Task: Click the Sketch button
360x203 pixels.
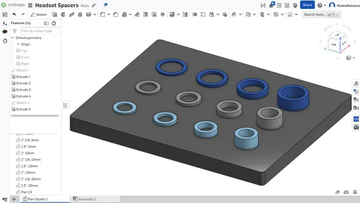Action: [x=38, y=15]
